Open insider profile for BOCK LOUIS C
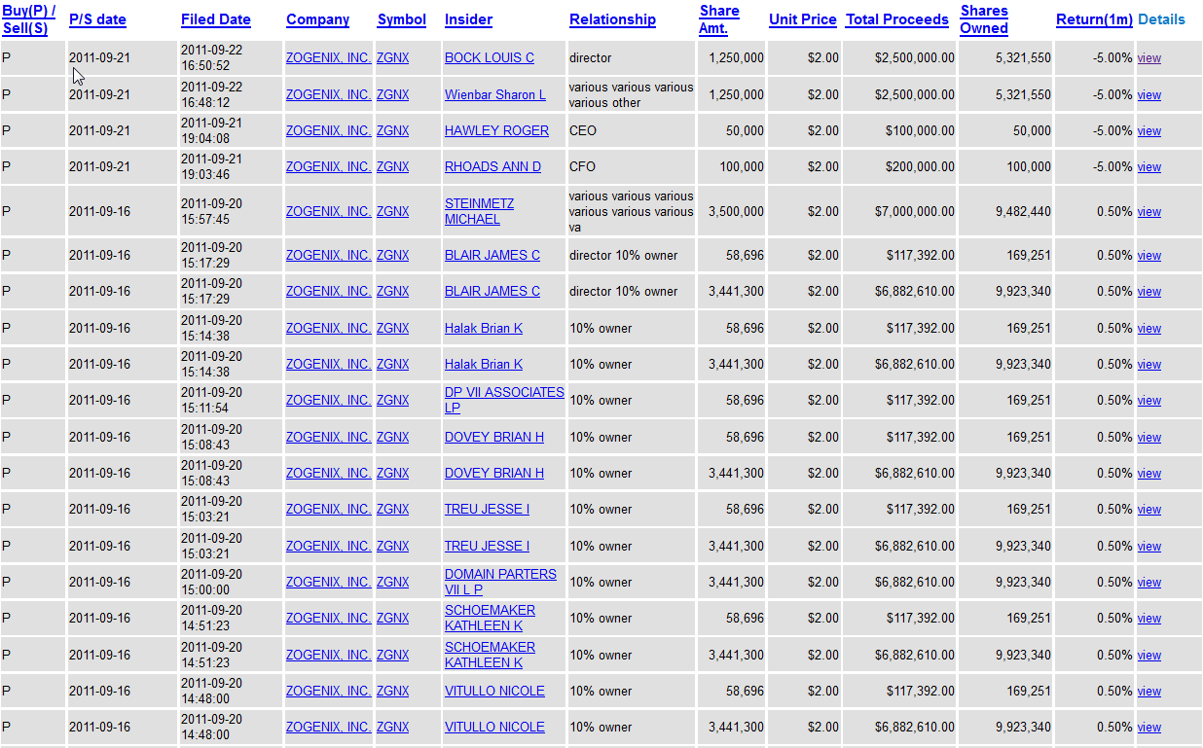 [490, 57]
